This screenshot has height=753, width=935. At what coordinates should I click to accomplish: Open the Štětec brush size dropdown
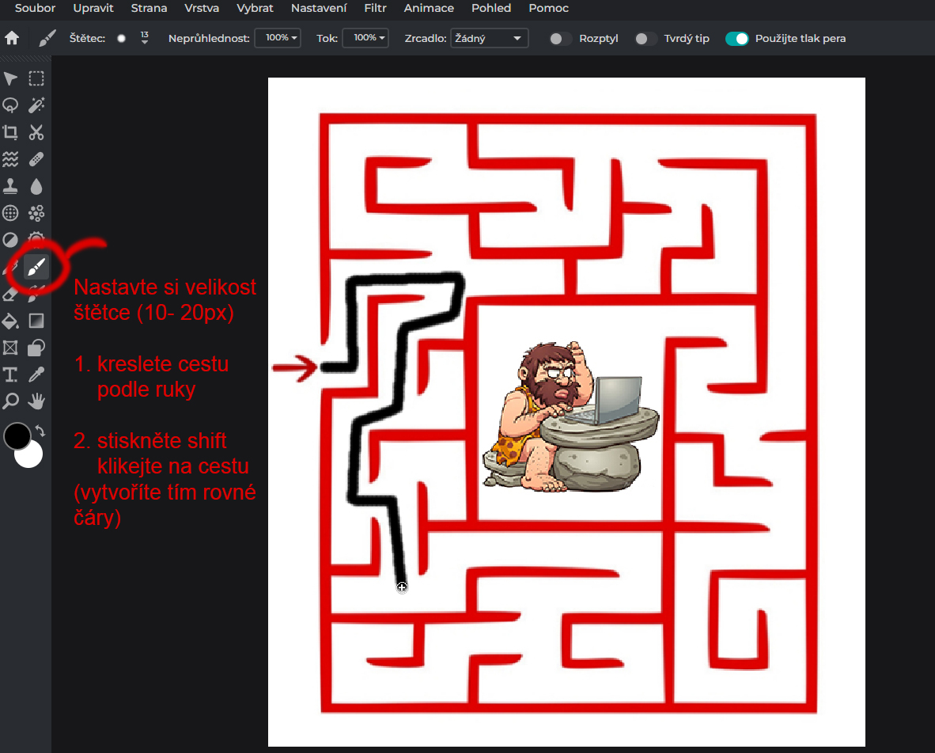144,38
